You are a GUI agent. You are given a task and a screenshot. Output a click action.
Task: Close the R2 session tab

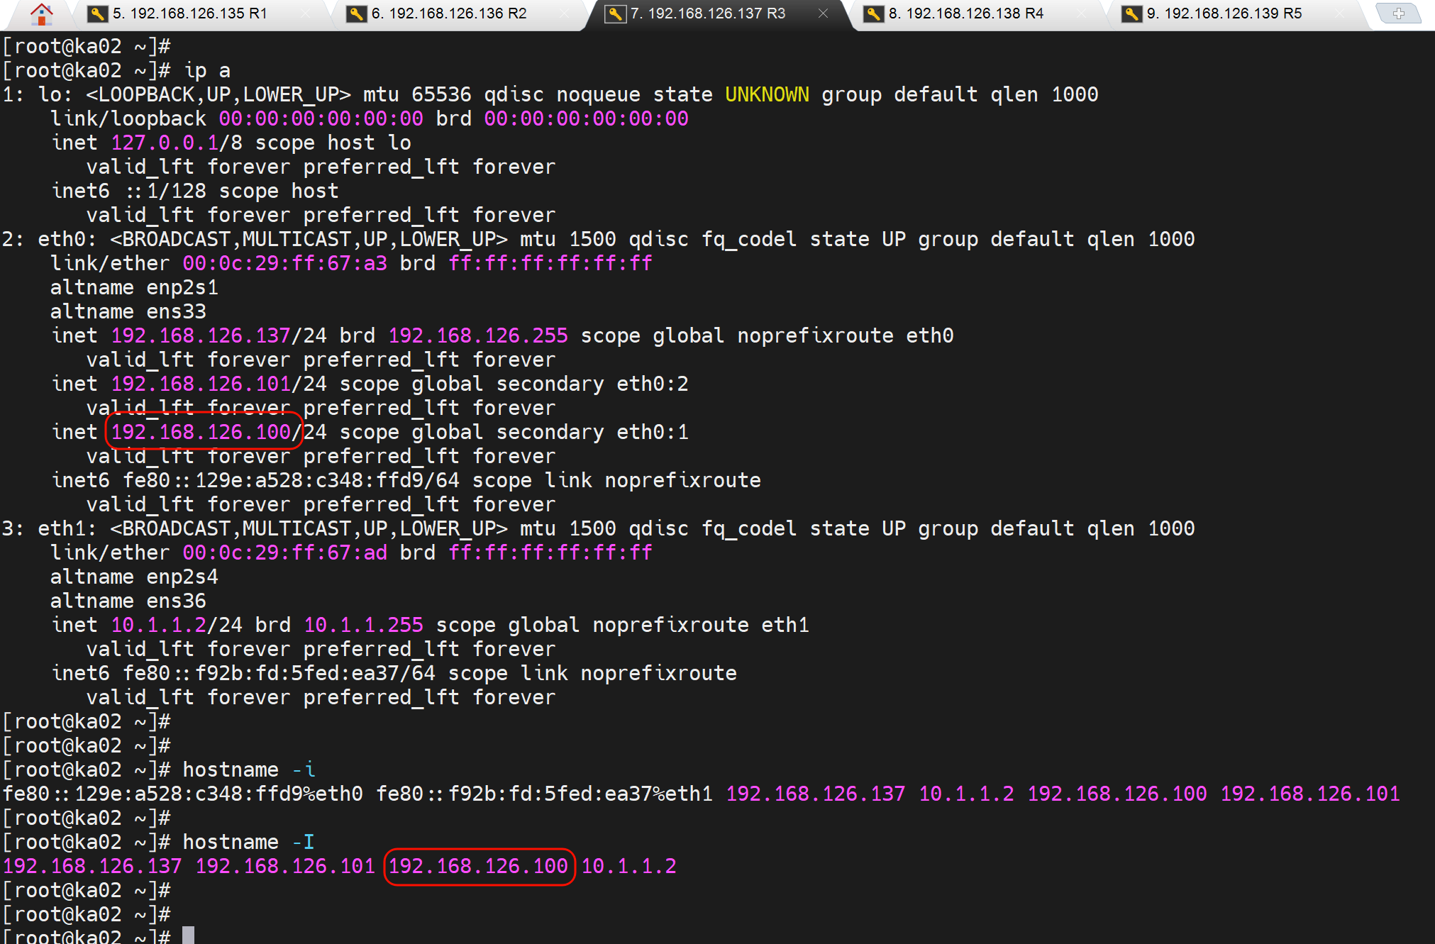(564, 13)
